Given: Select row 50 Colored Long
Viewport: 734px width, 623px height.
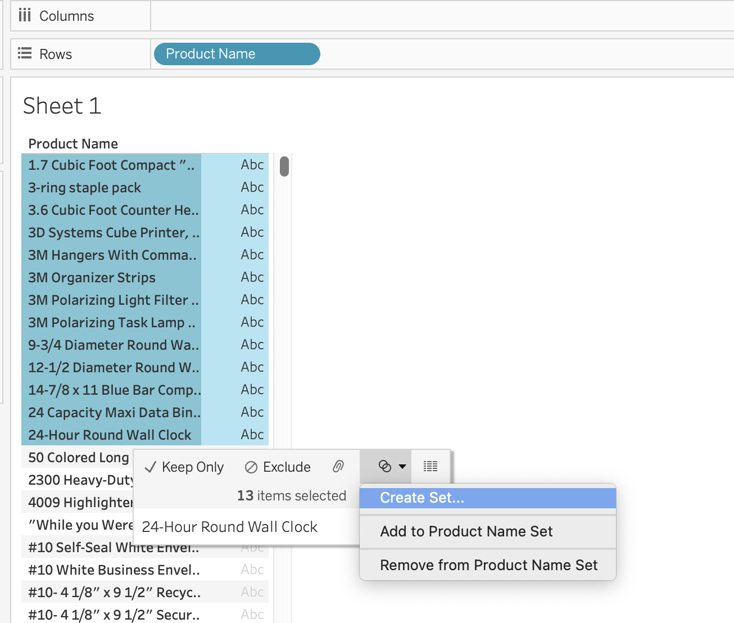Looking at the screenshot, I should pyautogui.click(x=78, y=457).
